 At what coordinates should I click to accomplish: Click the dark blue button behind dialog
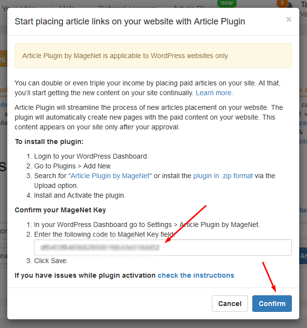303,256
